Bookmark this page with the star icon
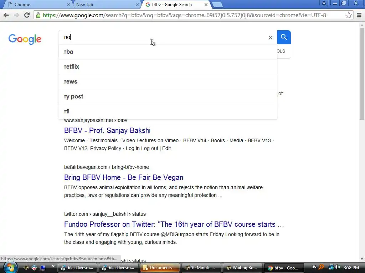Viewport: 365px width, 273px height. [x=349, y=15]
